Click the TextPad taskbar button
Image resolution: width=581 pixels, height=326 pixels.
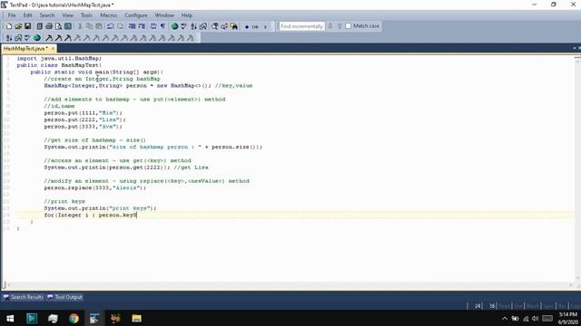pyautogui.click(x=94, y=318)
